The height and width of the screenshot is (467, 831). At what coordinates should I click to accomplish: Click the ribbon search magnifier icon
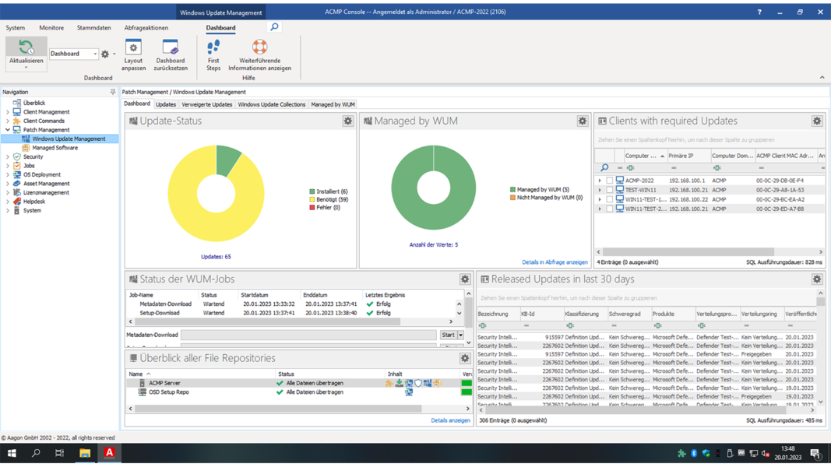pos(274,27)
